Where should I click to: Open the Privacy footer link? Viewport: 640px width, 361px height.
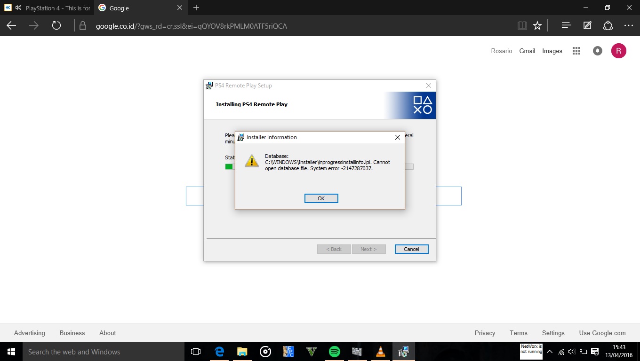485,333
